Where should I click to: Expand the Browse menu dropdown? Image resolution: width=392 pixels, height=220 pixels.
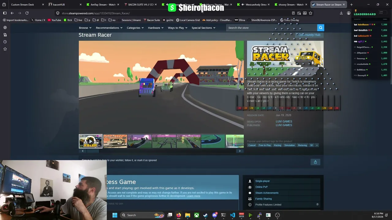(x=85, y=28)
